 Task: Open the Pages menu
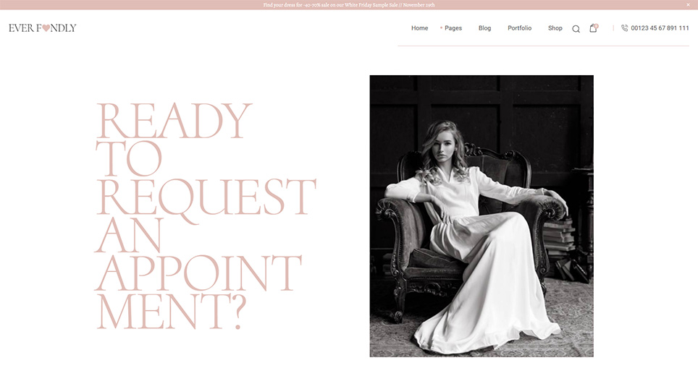[453, 28]
